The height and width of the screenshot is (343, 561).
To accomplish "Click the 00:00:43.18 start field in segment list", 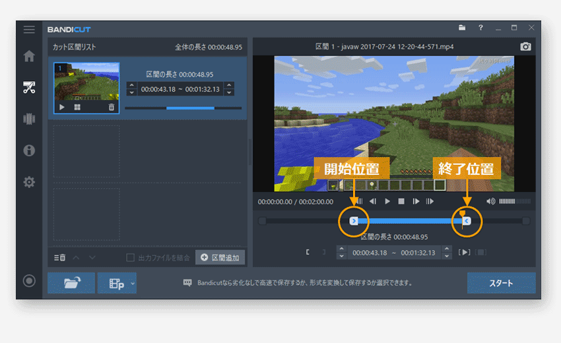I will pos(158,89).
